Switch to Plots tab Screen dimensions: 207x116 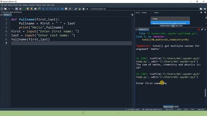click(177, 26)
